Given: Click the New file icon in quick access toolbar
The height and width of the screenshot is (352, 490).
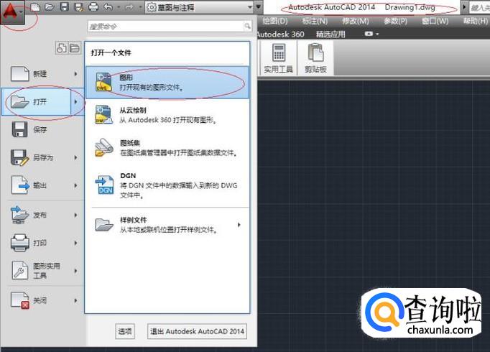Looking at the screenshot, I should 35,7.
